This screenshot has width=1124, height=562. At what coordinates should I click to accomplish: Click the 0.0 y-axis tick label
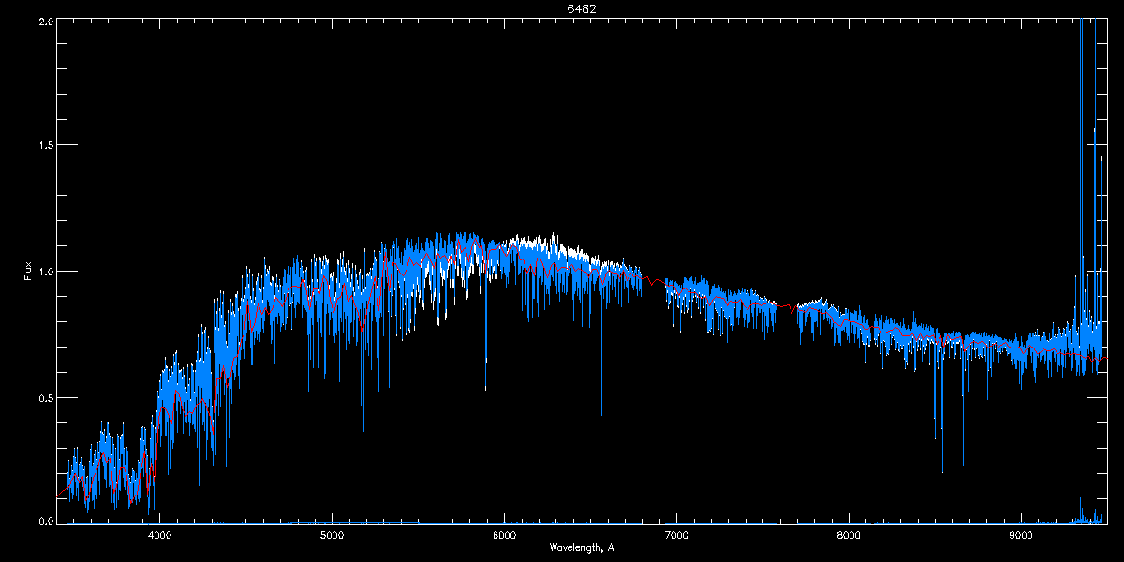(x=43, y=520)
